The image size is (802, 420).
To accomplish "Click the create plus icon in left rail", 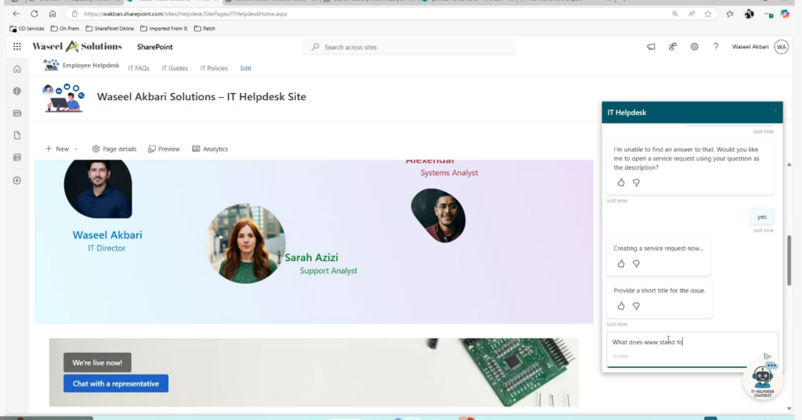I will [x=17, y=181].
